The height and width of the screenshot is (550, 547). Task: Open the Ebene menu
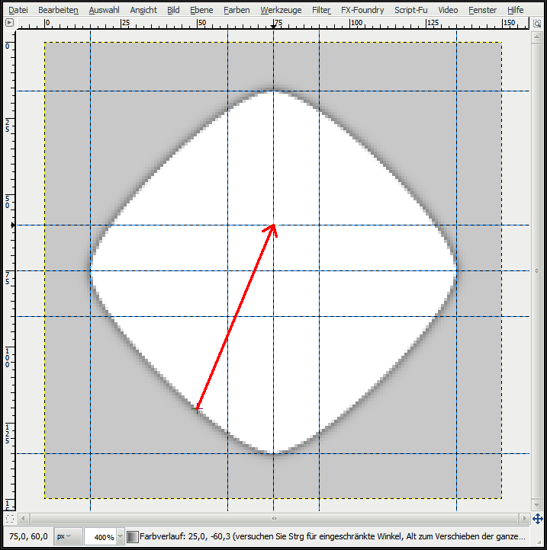(201, 10)
